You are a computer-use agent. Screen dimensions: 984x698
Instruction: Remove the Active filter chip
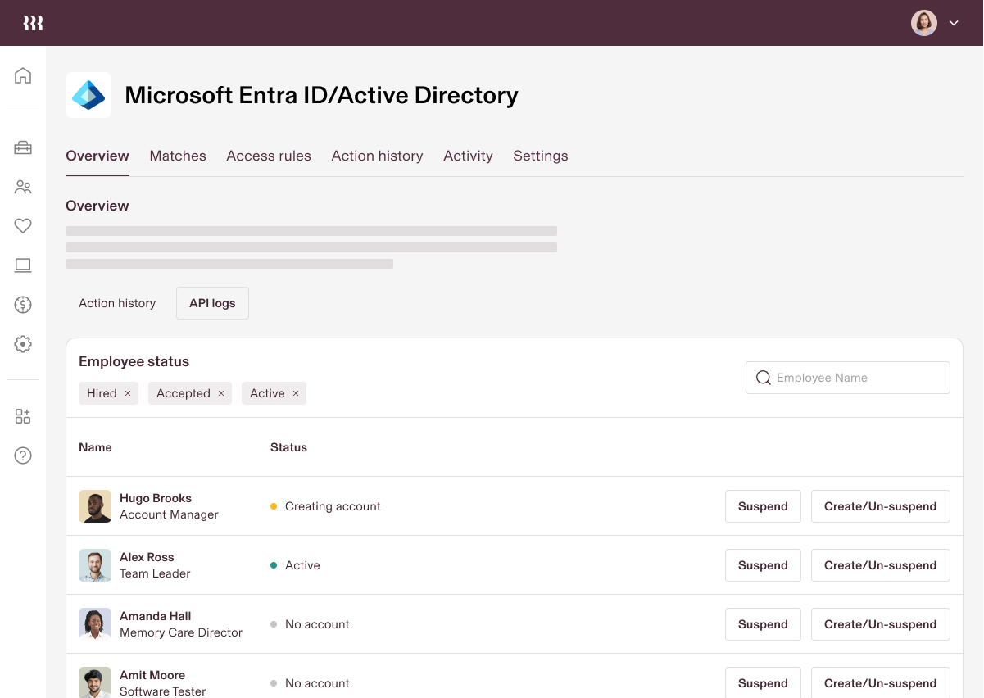tap(296, 393)
